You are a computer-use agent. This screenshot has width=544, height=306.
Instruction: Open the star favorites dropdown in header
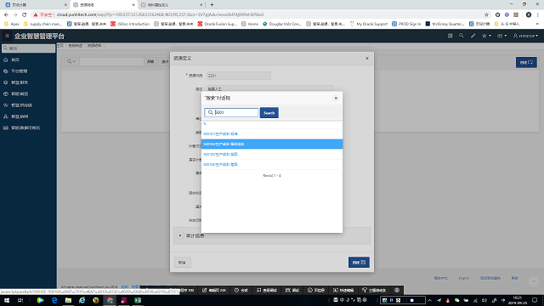click(486, 36)
